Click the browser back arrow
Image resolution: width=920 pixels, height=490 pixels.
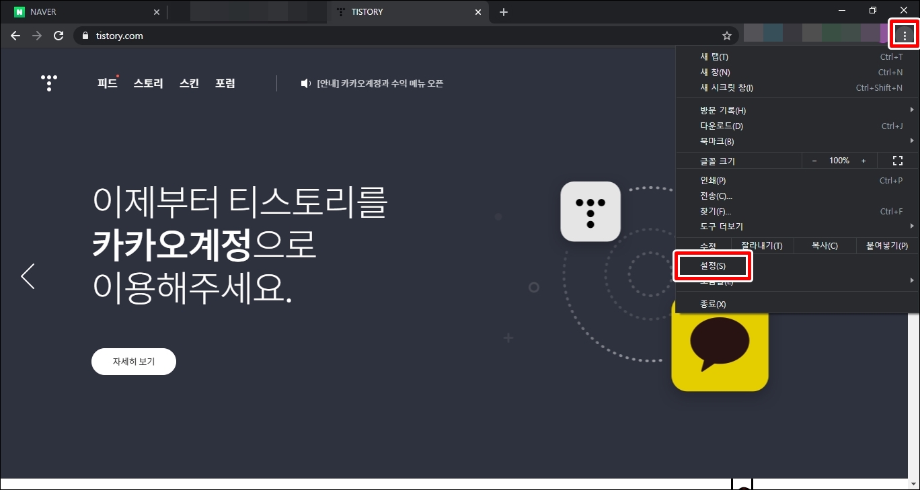point(15,36)
